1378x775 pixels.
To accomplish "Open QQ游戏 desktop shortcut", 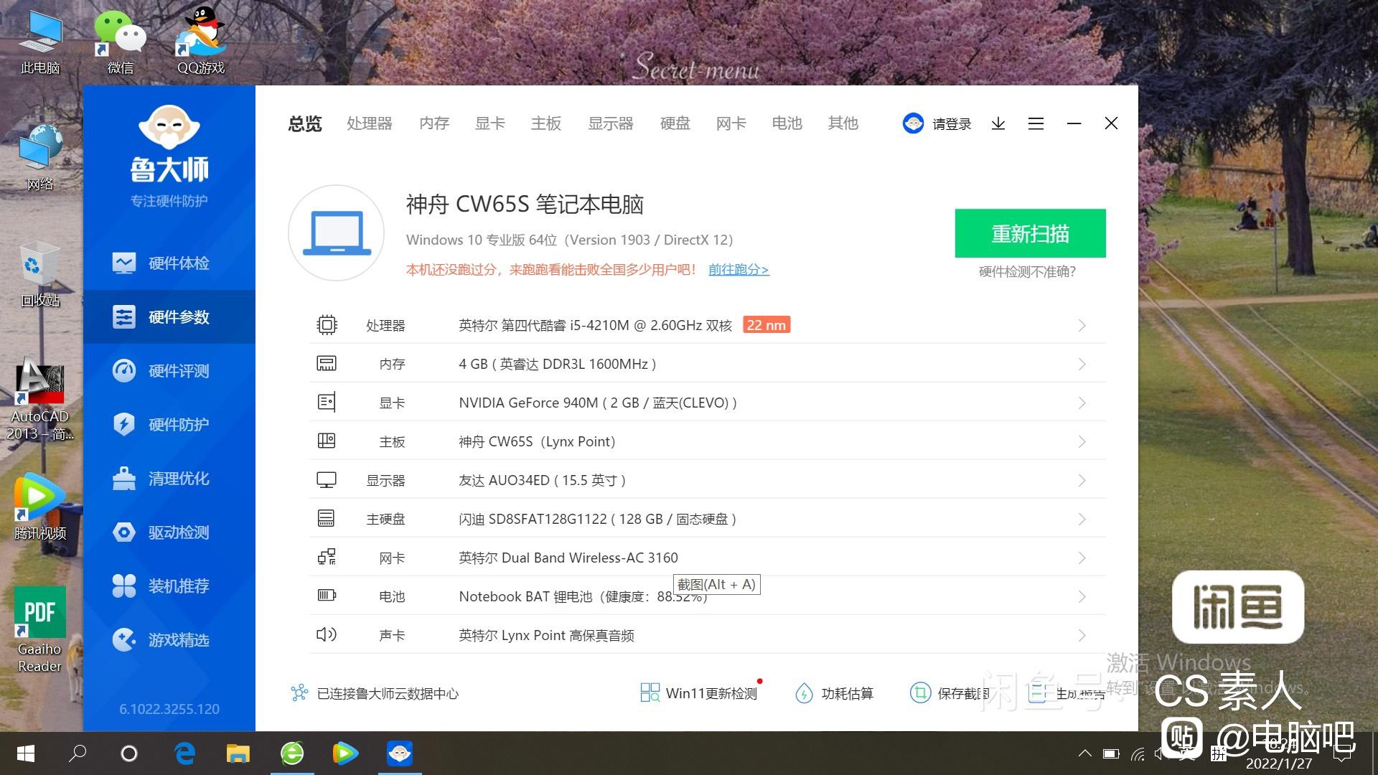I will 201,42.
